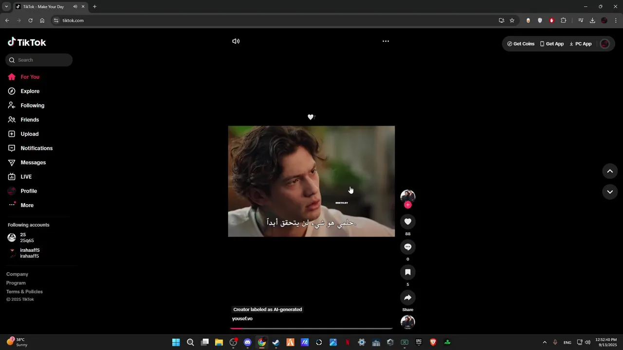Open the shield extension icon
Viewport: 623px width, 350px height.
point(540,20)
